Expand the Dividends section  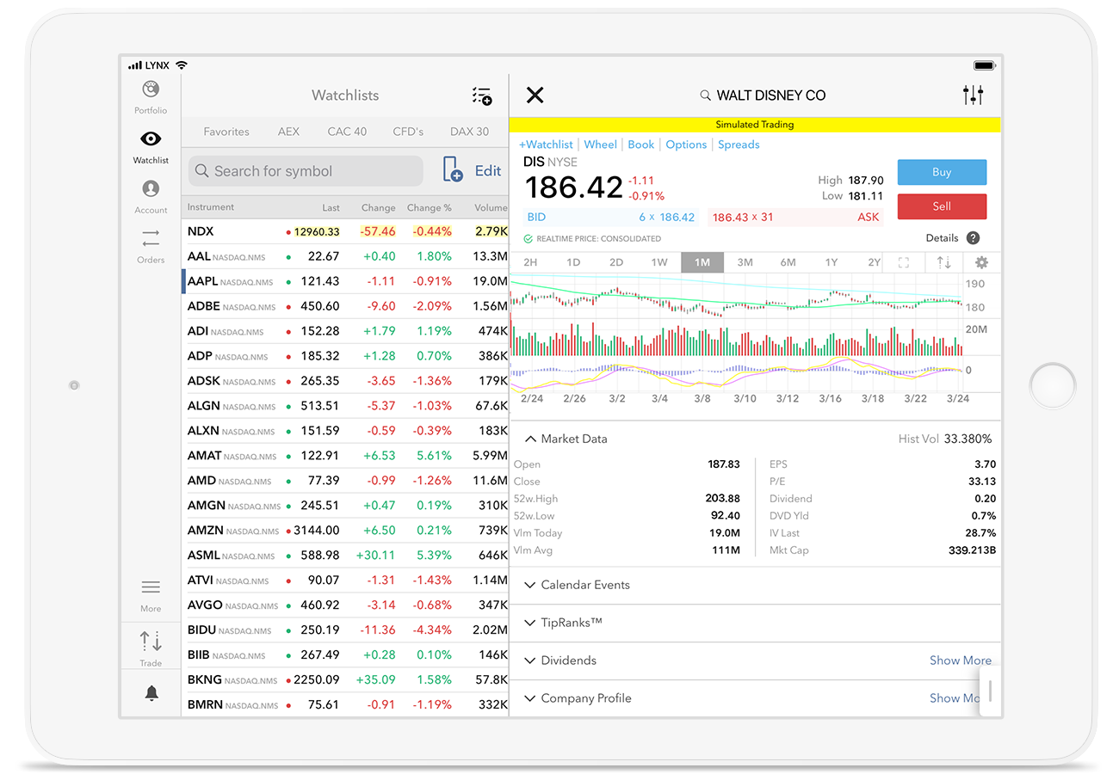pos(559,660)
